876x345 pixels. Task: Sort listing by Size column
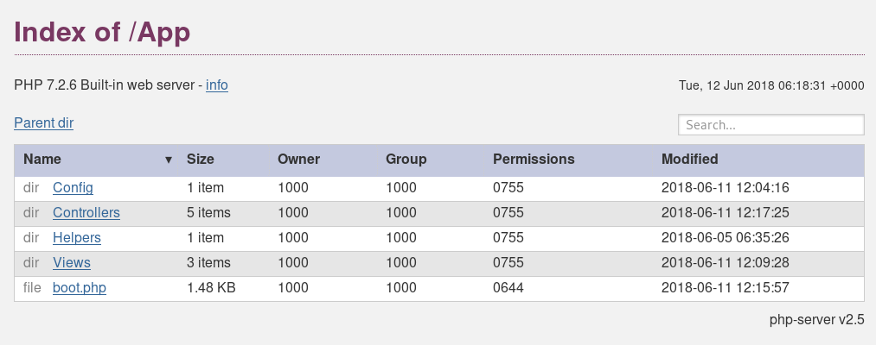(x=201, y=160)
